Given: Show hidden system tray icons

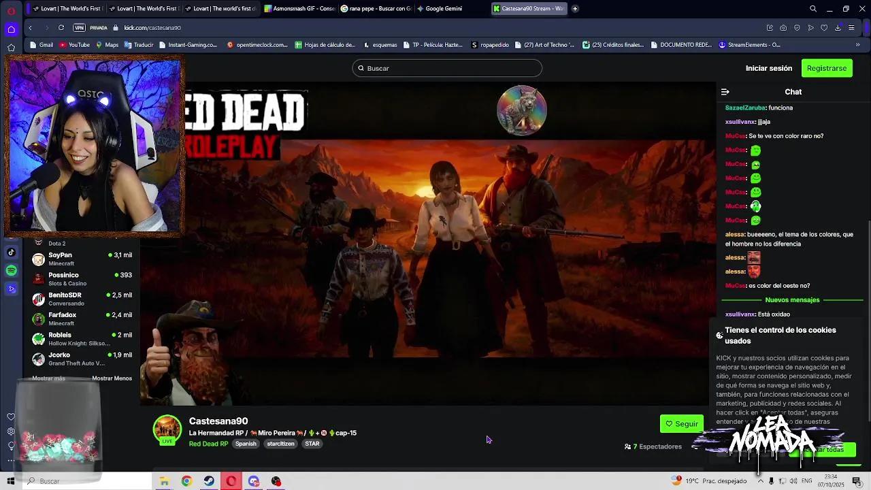Looking at the screenshot, I should point(760,481).
